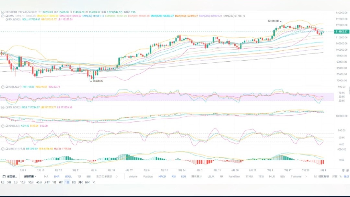Toggle the EMA main indicator
Screen dimensions: 350x197
[57, 177]
